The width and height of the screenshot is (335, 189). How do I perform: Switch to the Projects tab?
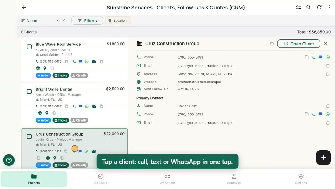34,179
